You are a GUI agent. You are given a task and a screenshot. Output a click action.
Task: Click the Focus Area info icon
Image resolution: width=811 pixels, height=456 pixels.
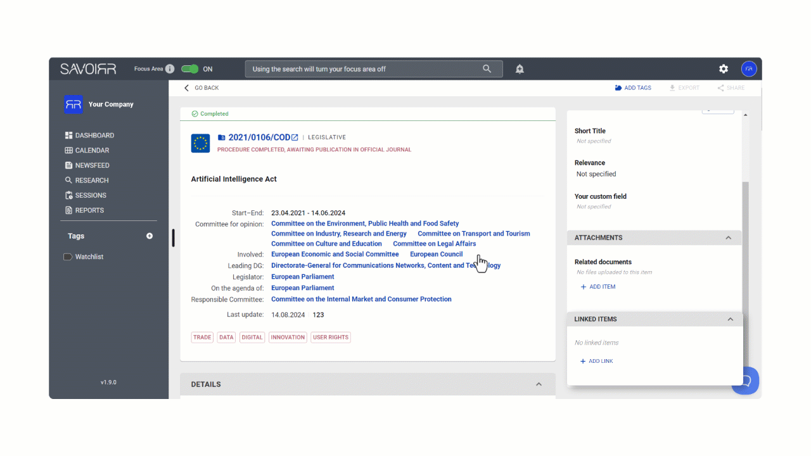tap(170, 69)
